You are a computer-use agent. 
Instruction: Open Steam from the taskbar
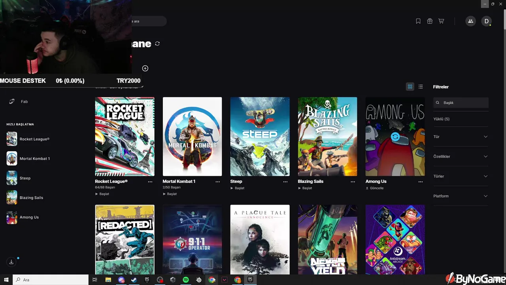point(134,280)
